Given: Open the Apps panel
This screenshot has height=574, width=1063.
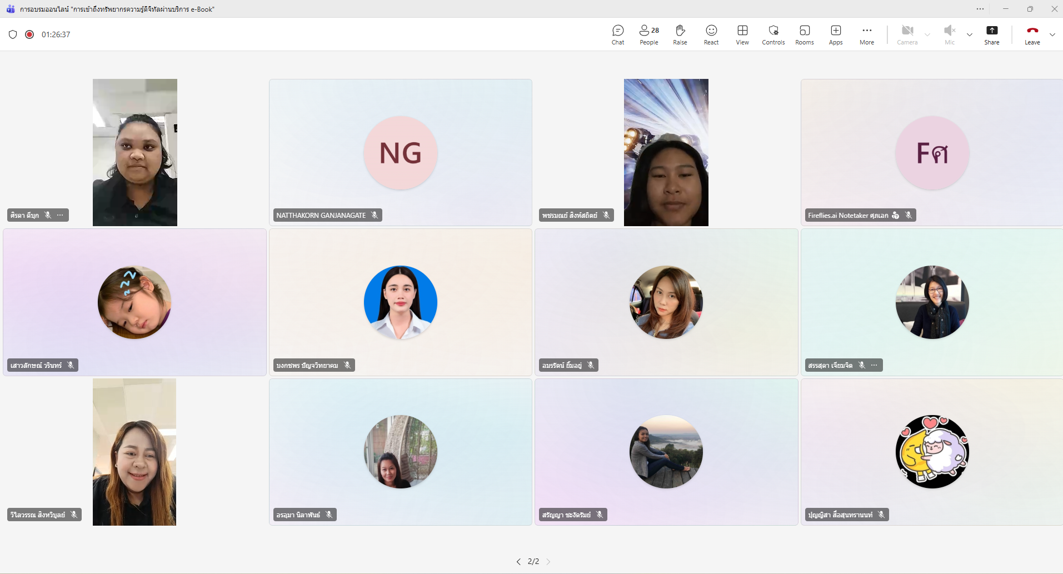Looking at the screenshot, I should pos(836,34).
